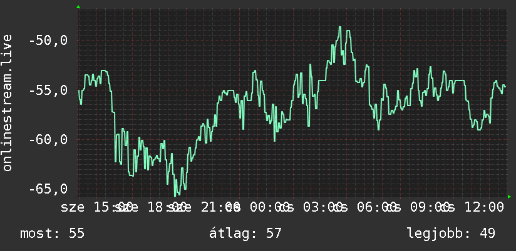Click the 03:00 time label
This screenshot has height=251, width=516.
point(323,208)
